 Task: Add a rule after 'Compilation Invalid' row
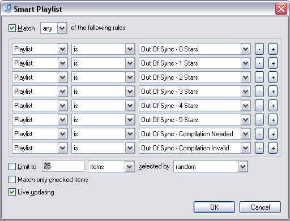coord(273,148)
